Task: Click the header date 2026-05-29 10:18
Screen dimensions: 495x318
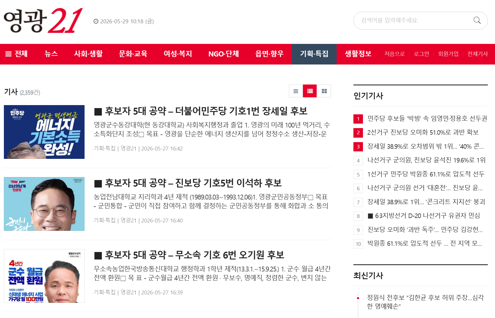Action: (x=124, y=21)
